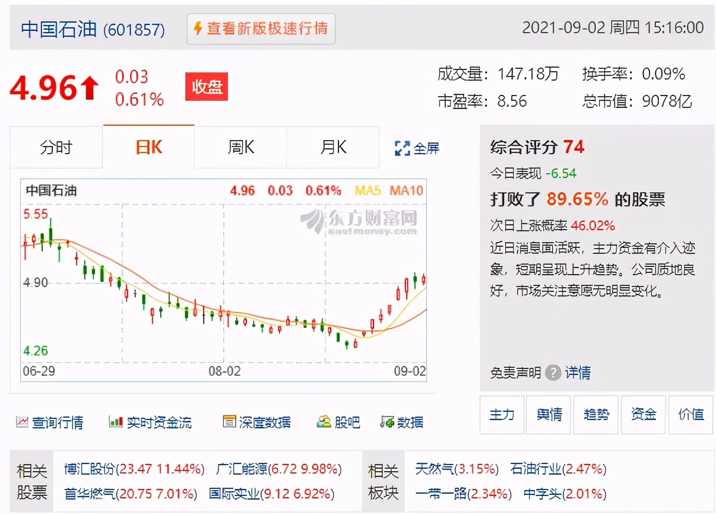Toggle the MA5 moving average line
716x515 pixels.
(369, 190)
